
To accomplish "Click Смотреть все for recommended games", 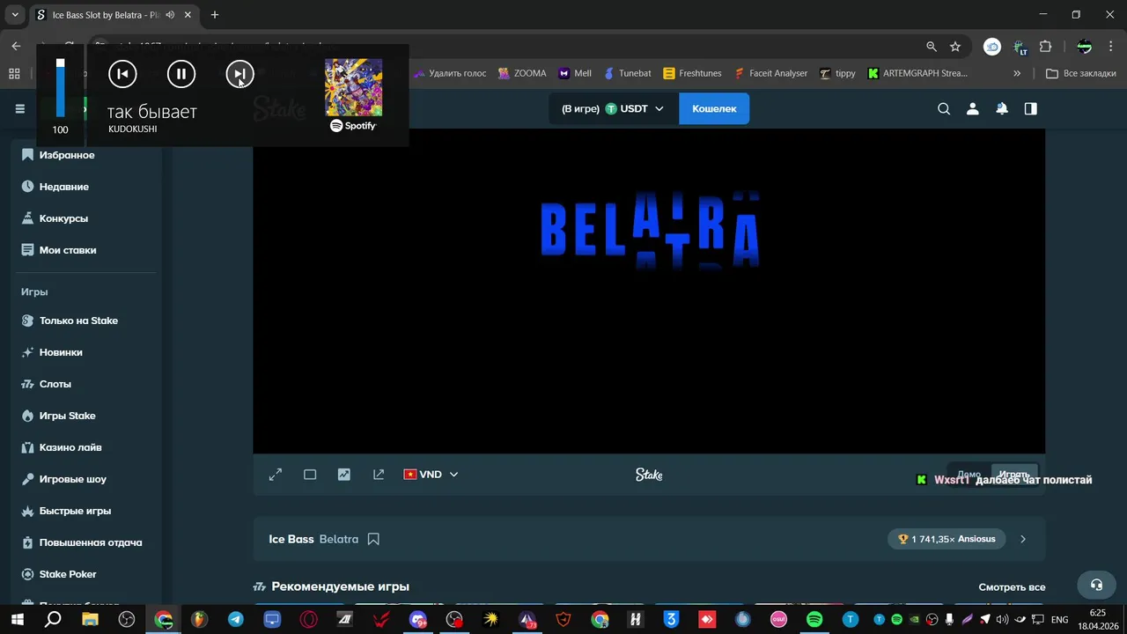I will [1012, 587].
